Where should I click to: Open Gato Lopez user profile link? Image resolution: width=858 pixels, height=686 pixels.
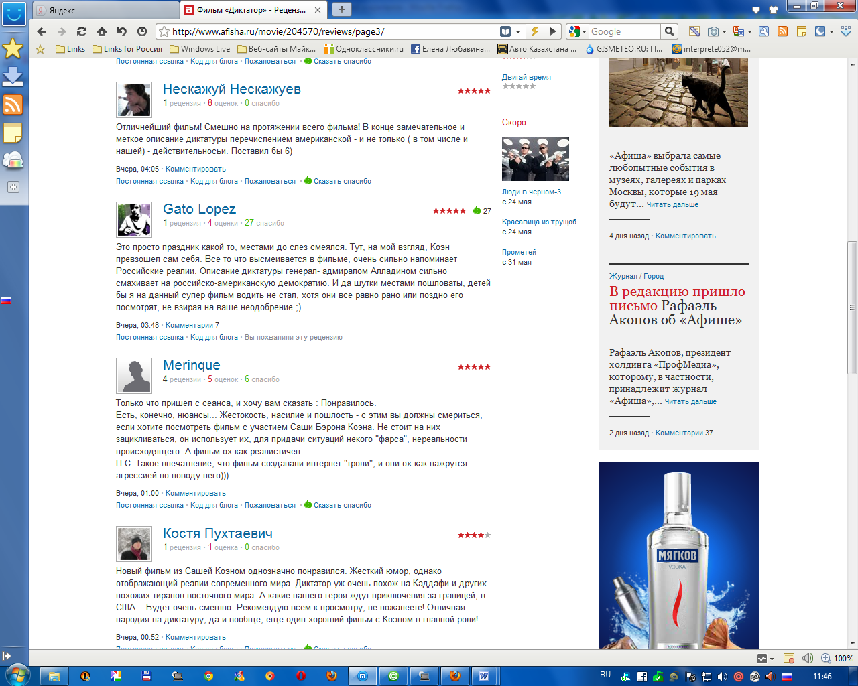point(199,209)
